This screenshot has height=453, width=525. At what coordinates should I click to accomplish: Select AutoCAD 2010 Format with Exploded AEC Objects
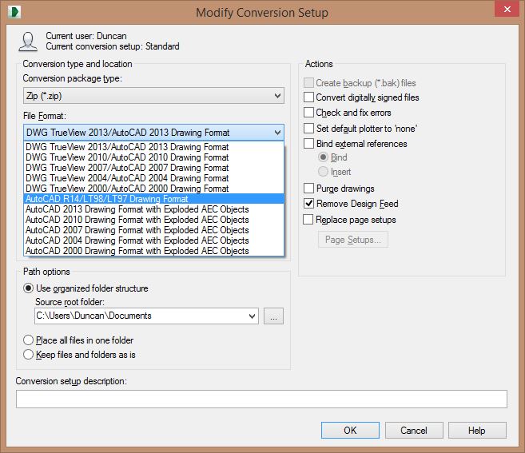(153, 220)
